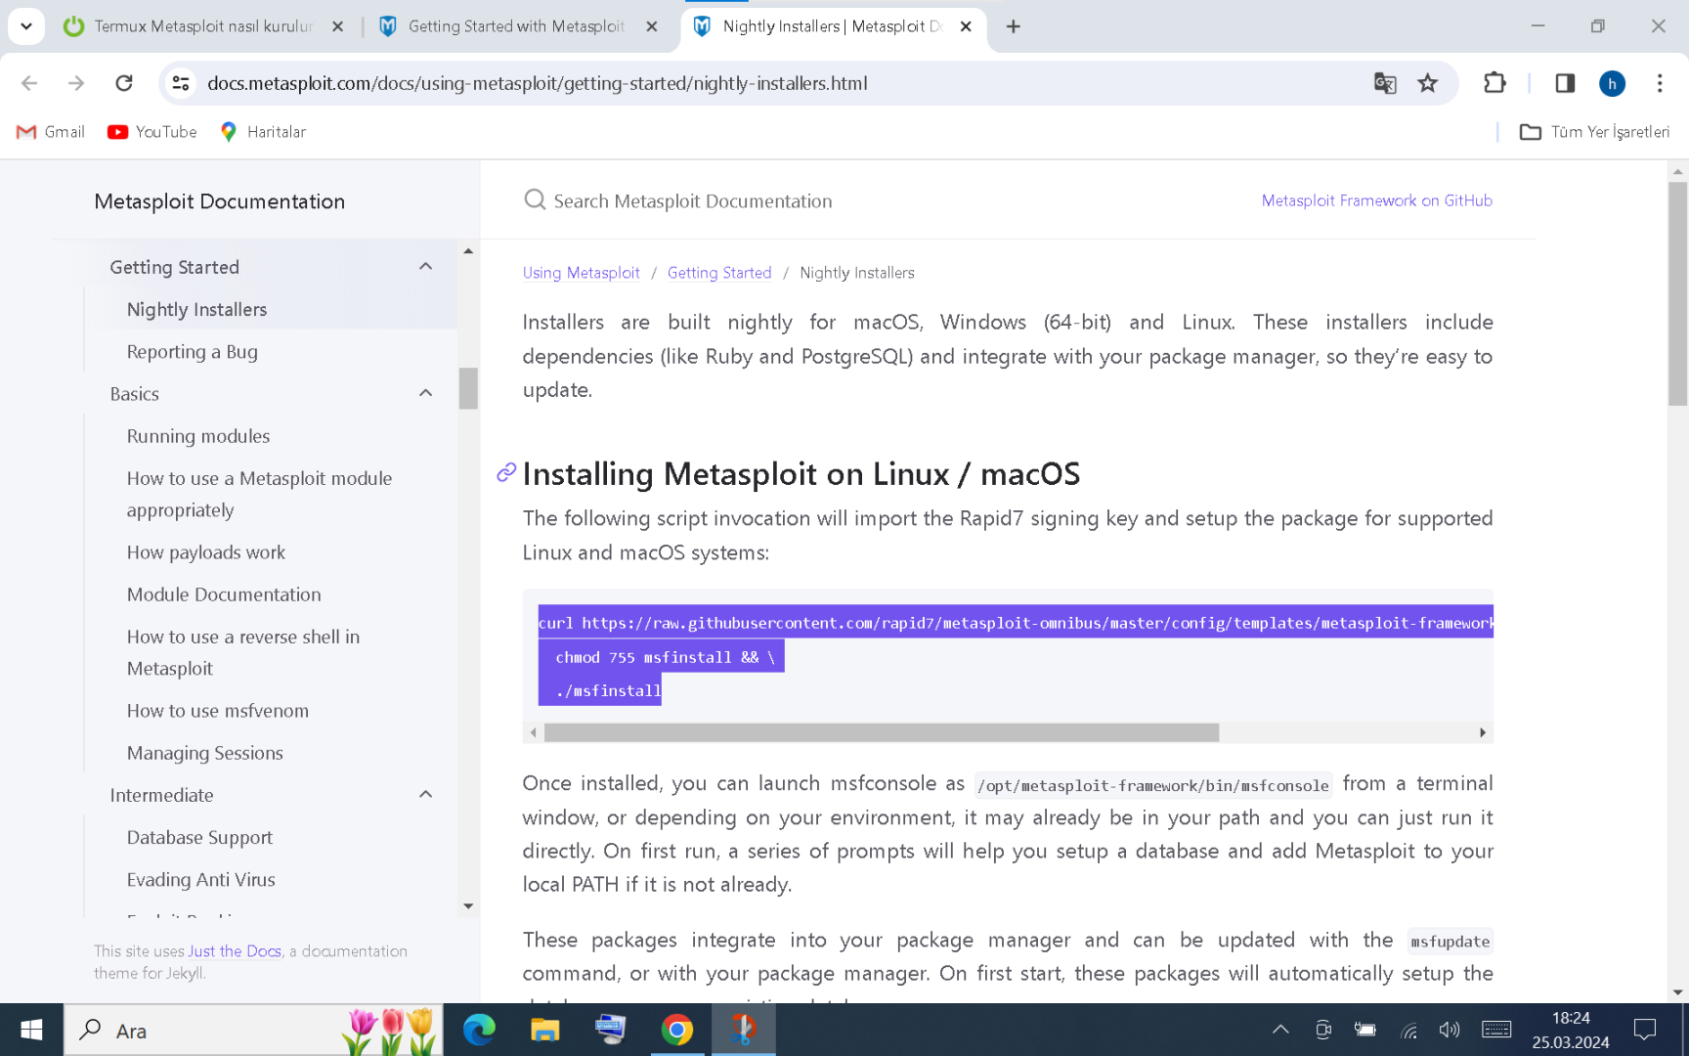Open the Tüm Yer İşaretleri bookmarks folder
Viewport: 1689px width, 1056px height.
pos(1595,132)
